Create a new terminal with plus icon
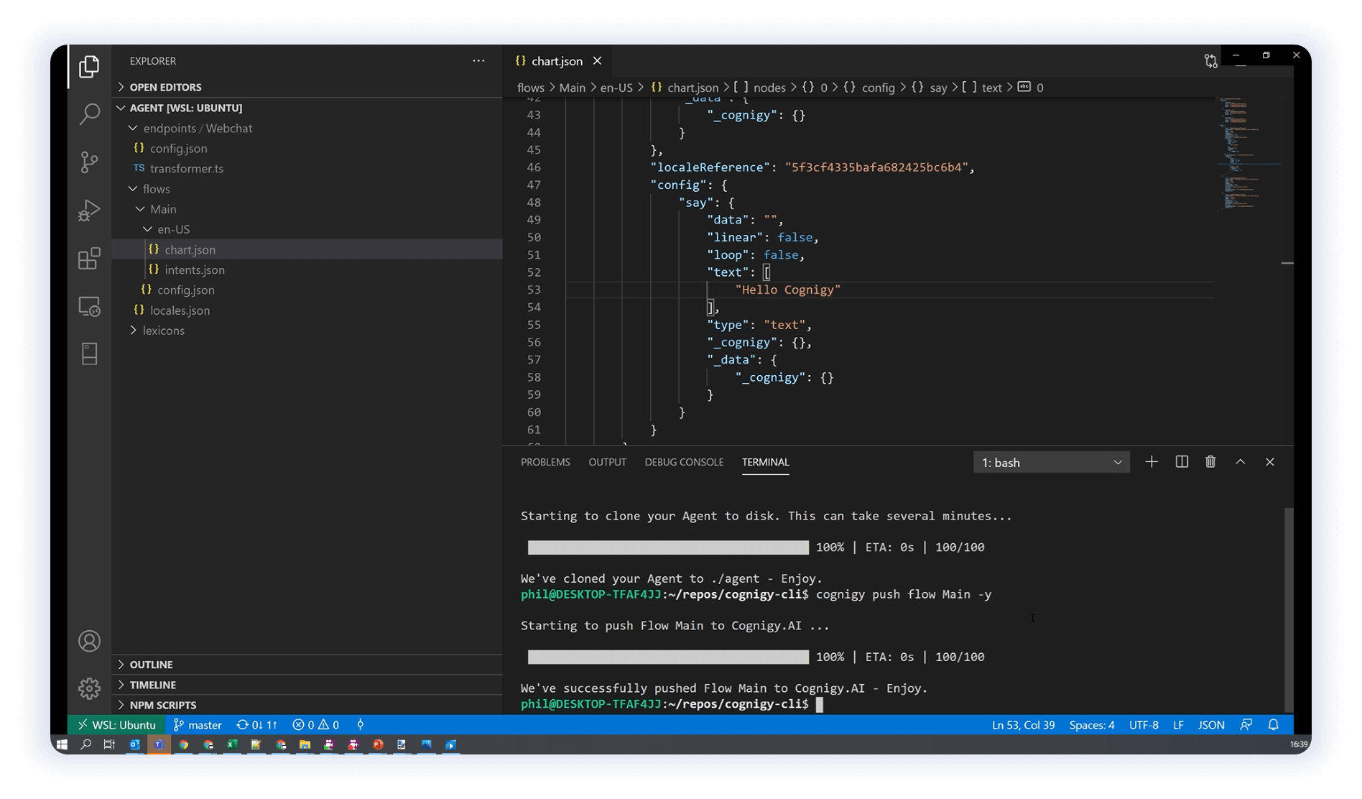1362x799 pixels. coord(1152,462)
